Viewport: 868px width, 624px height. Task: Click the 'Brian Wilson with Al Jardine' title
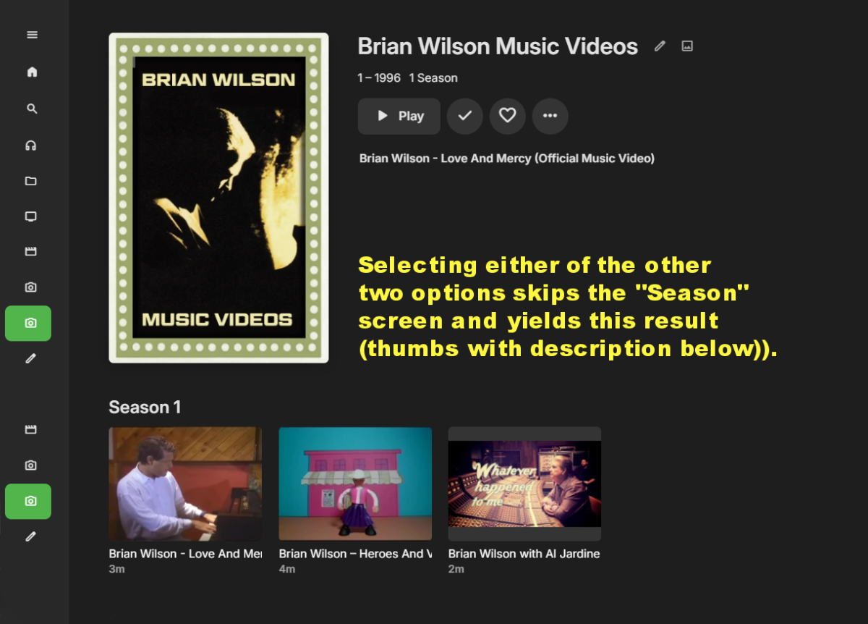click(x=524, y=554)
